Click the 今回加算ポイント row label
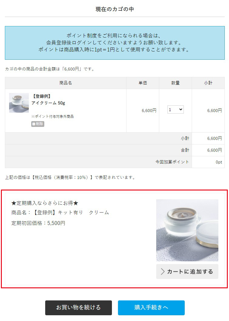Screen dimensions: 229x321 pyautogui.click(x=172, y=162)
